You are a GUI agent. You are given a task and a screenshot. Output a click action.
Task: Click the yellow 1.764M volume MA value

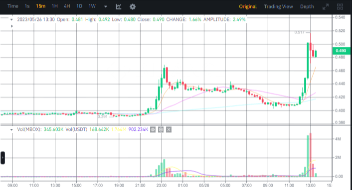(119, 129)
